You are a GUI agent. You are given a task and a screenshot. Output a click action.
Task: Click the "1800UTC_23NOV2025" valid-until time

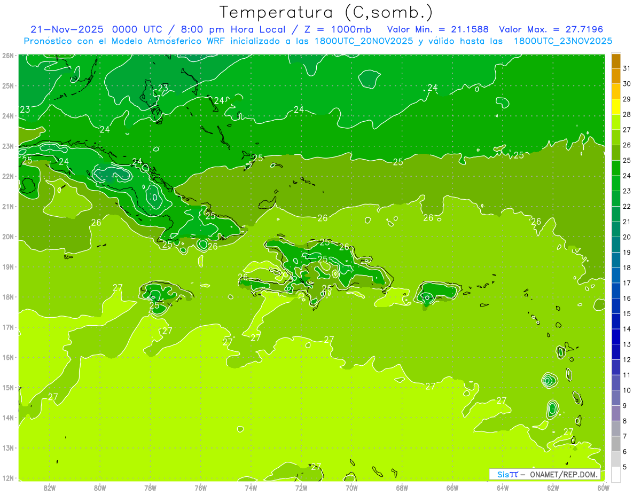pyautogui.click(x=562, y=41)
